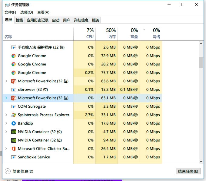Screen dimensions: 206x181
Task: Click the Sysinternals Process Explorer icon
Action: click(x=14, y=115)
